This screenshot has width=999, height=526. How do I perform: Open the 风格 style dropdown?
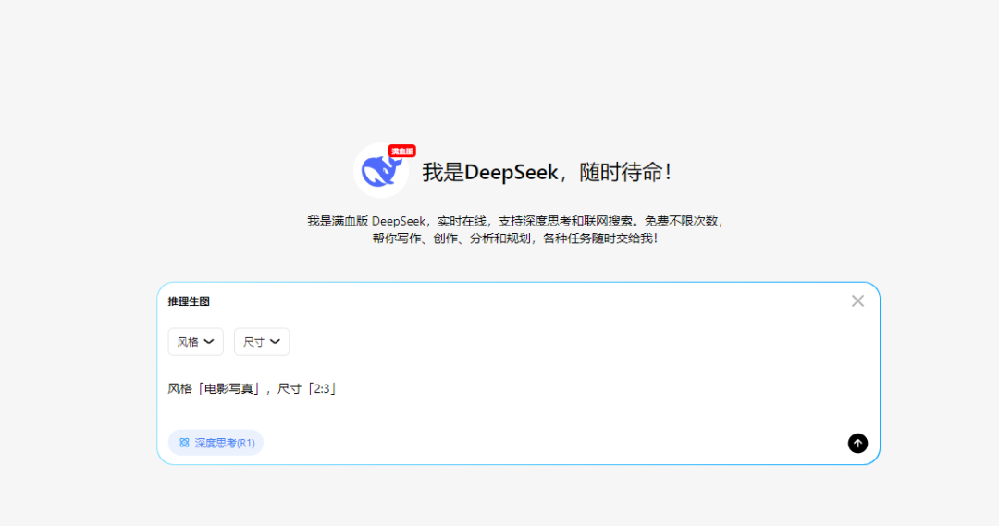195,342
